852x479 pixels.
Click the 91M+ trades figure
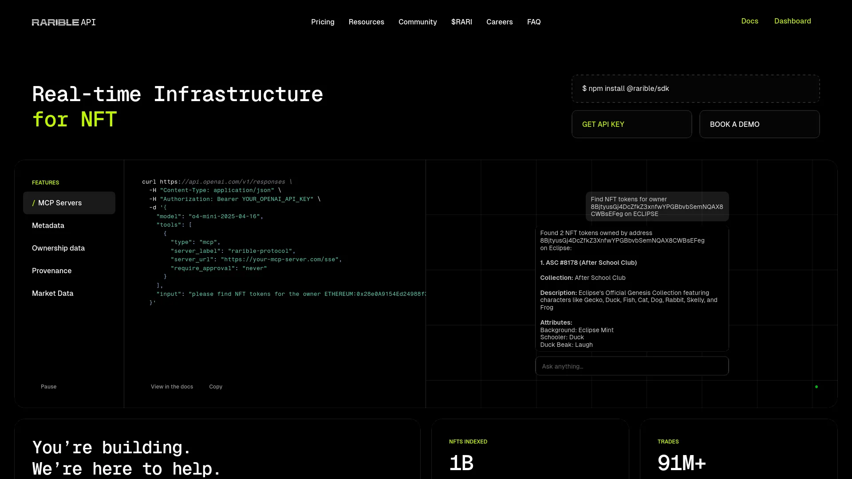(x=682, y=463)
